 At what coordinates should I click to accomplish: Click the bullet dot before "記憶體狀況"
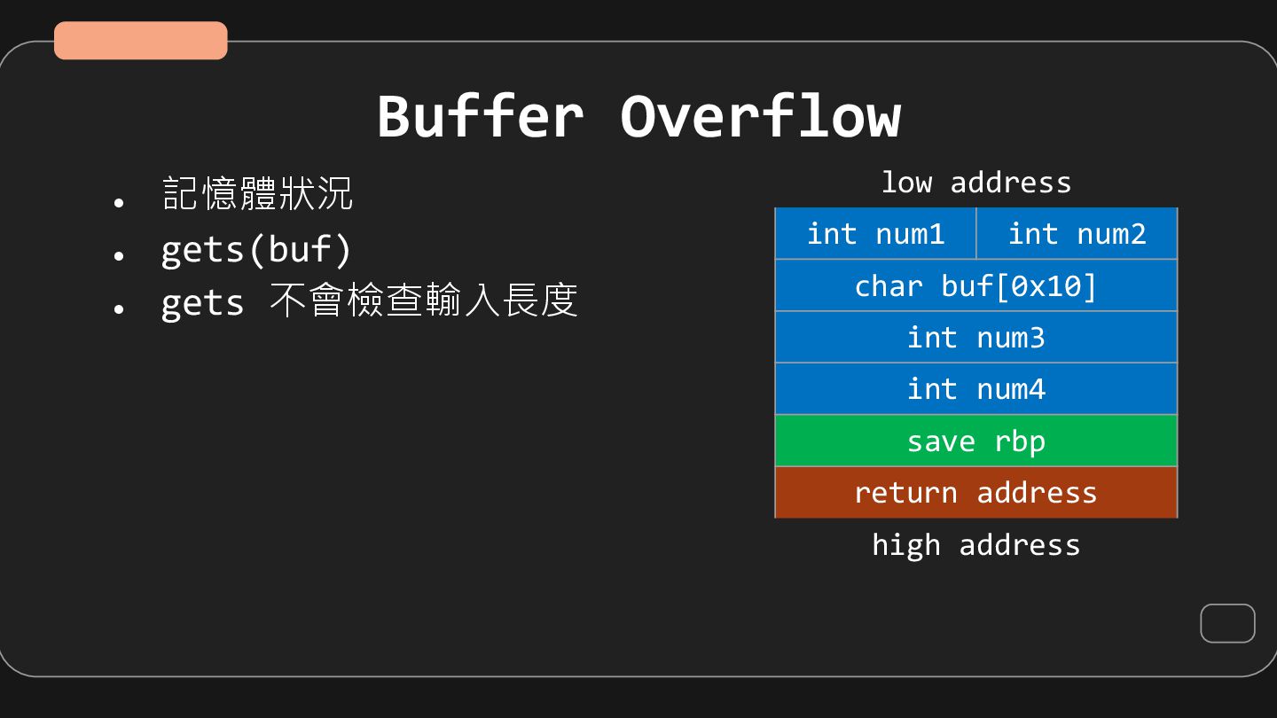pos(119,203)
